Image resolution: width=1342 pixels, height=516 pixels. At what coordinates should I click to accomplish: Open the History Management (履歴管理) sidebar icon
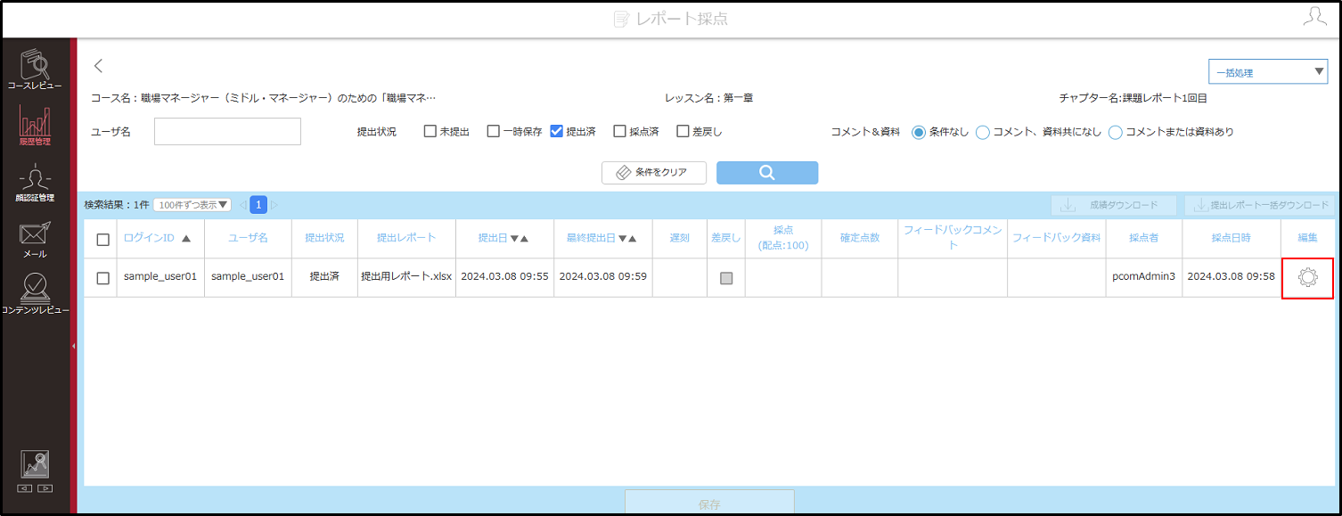pos(35,126)
